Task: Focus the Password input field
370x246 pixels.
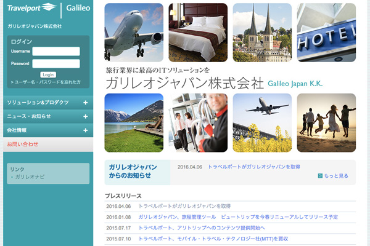Action: click(56, 63)
